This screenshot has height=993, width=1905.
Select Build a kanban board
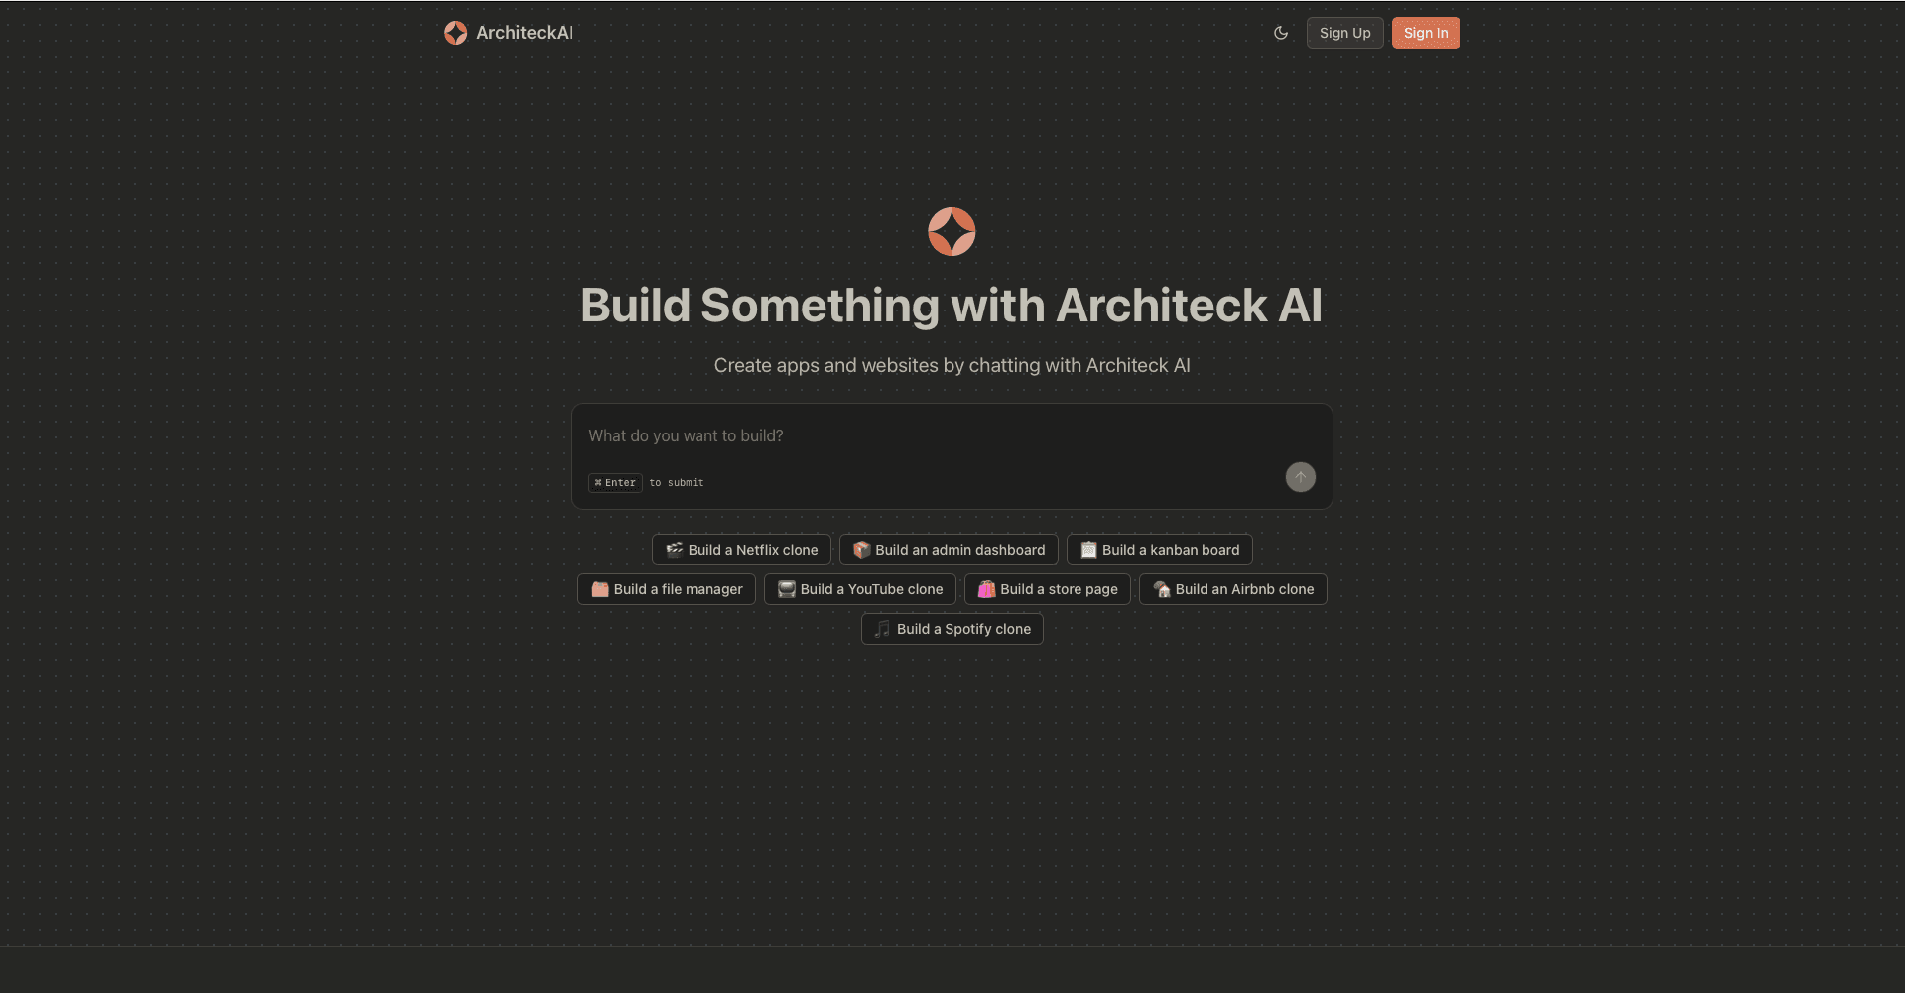(x=1159, y=549)
